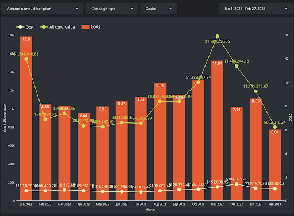Viewport: 294px width, 216px height.
Task: Expand the Campaign type filter
Action: [112, 9]
